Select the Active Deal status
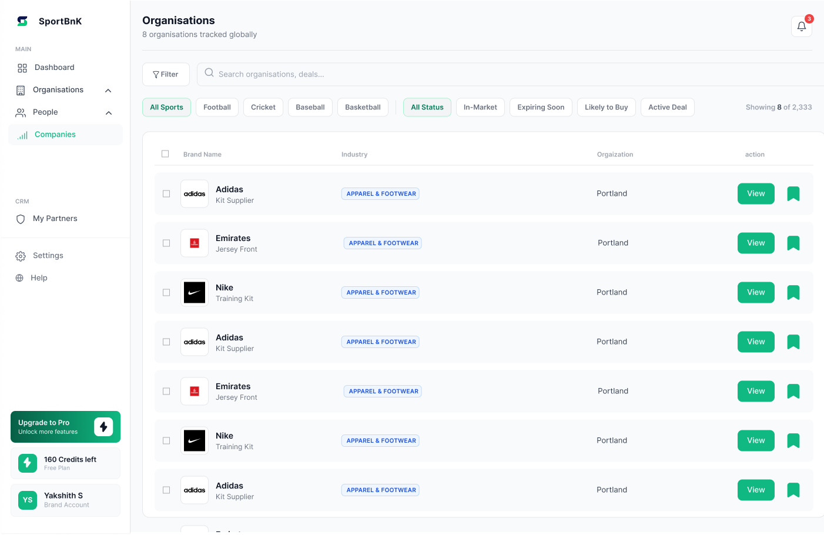Viewport: 824px width, 535px height. [668, 108]
